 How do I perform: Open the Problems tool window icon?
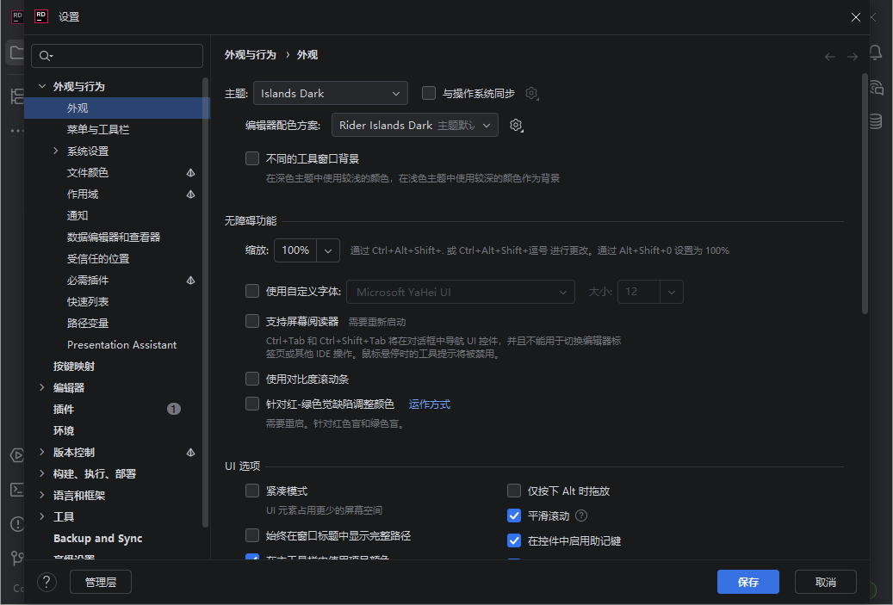[x=18, y=523]
